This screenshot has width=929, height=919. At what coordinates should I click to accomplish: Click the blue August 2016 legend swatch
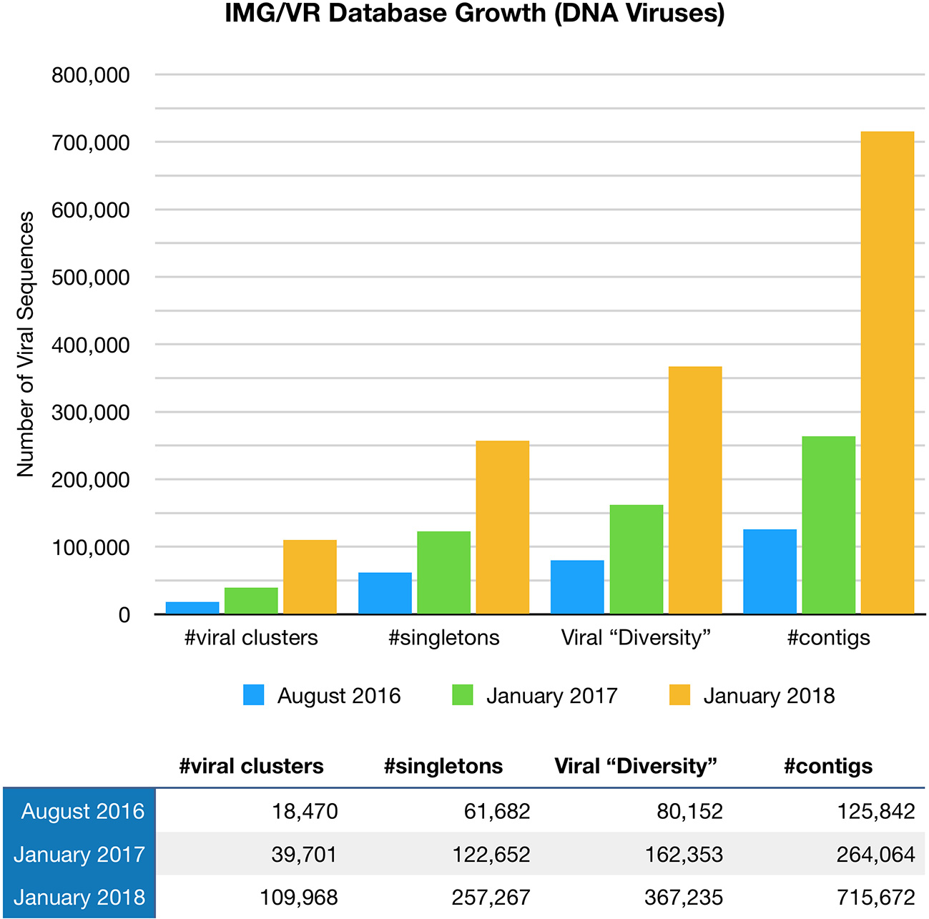point(254,695)
